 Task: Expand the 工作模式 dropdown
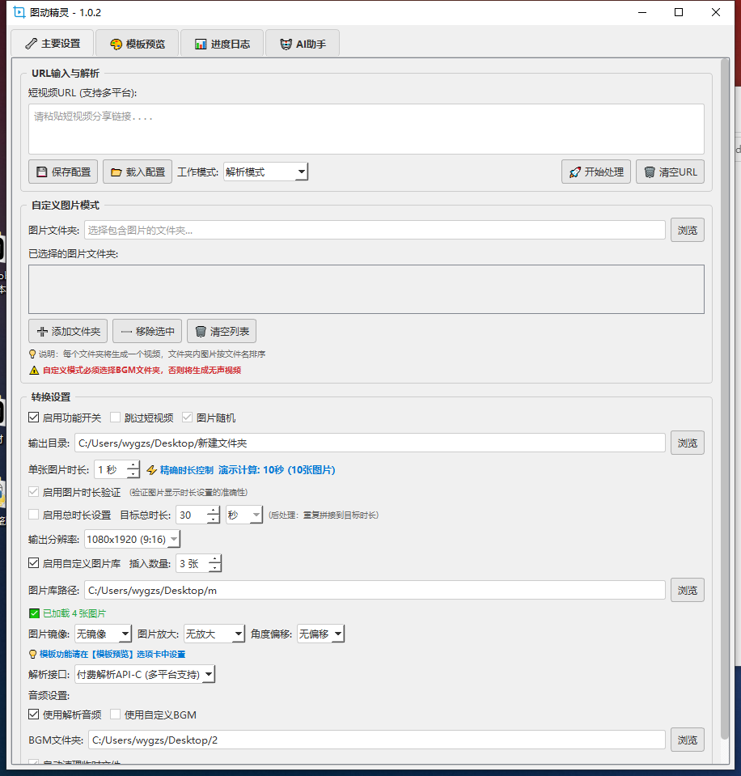click(265, 172)
